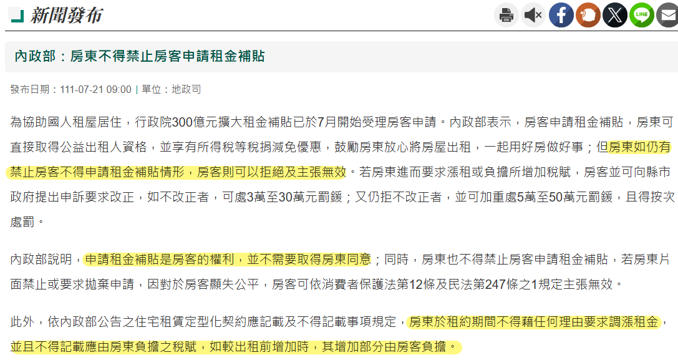Print the news article
The height and width of the screenshot is (360, 678).
tap(506, 15)
